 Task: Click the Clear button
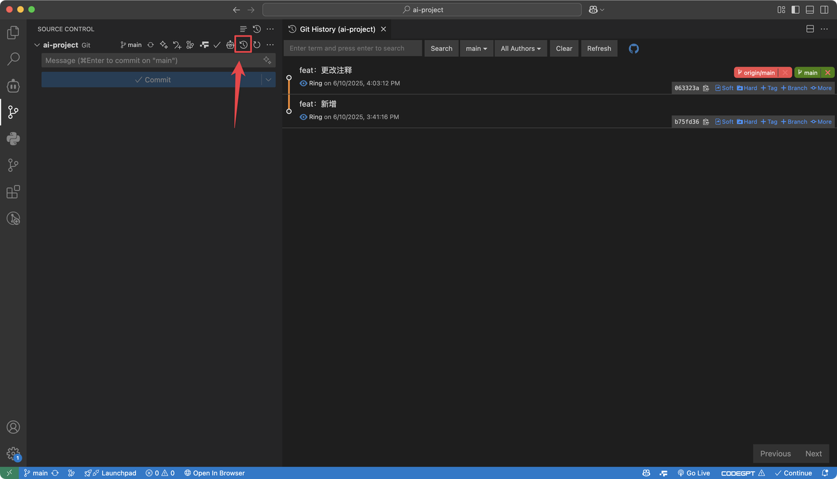tap(564, 48)
